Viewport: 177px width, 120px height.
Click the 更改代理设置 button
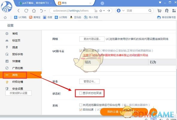coord(92,39)
